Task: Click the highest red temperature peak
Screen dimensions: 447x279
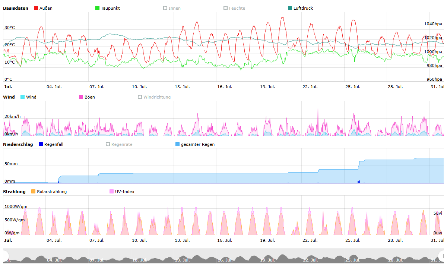Action: (282, 17)
